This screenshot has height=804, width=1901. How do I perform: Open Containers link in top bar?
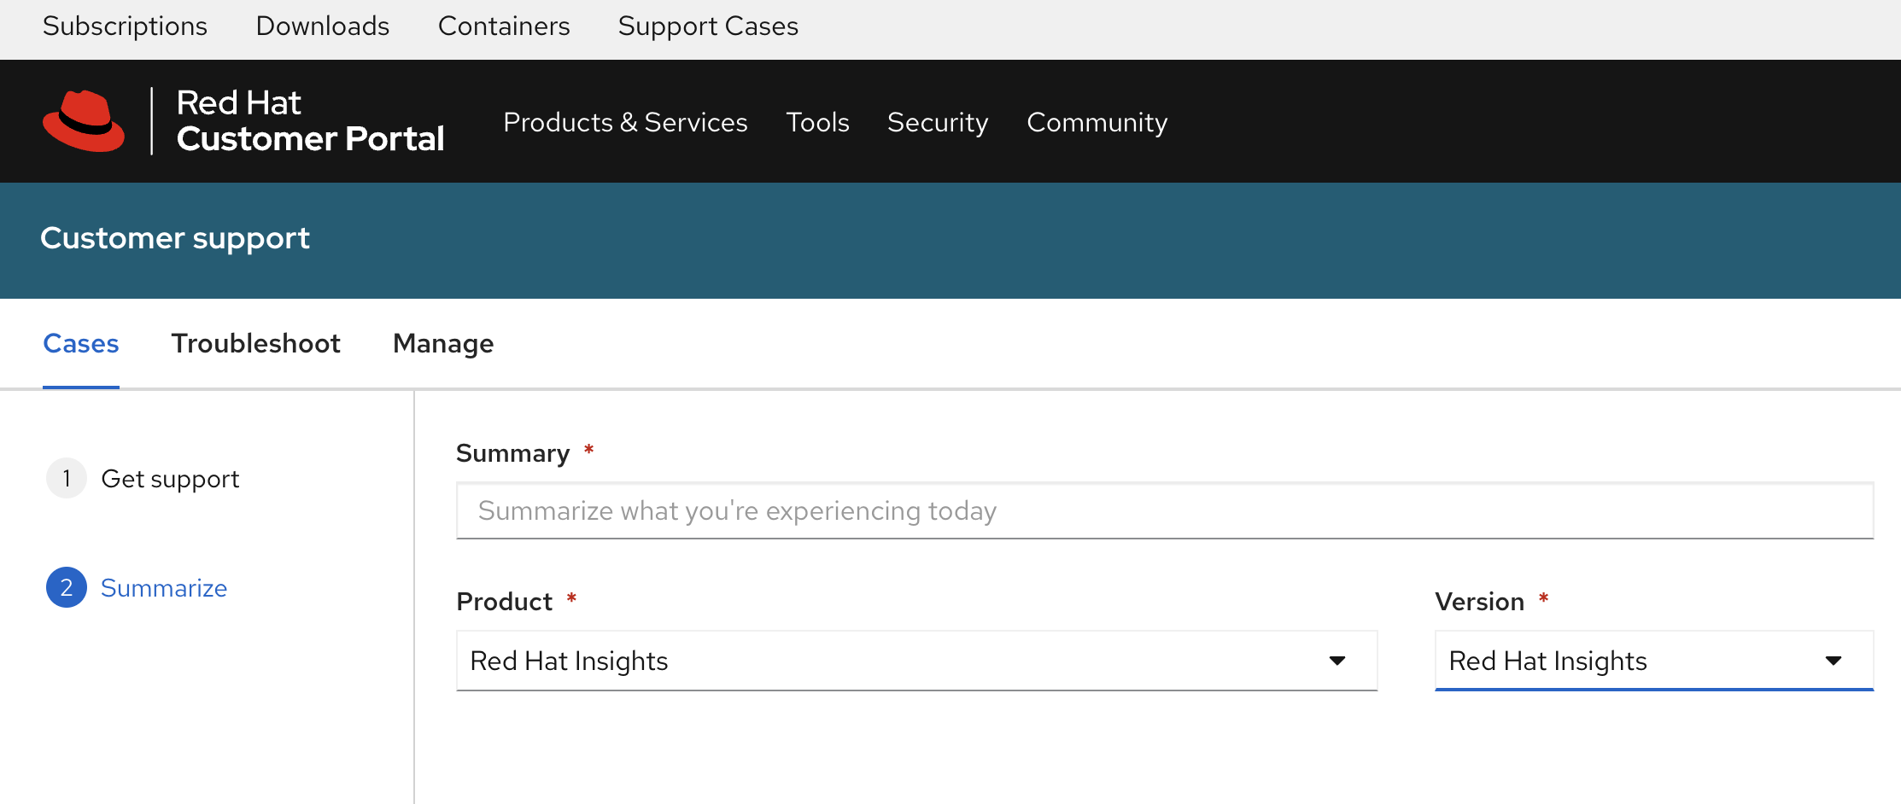tap(504, 26)
